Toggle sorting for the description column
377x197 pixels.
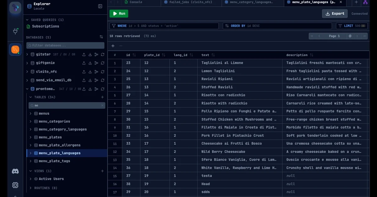pos(312,55)
